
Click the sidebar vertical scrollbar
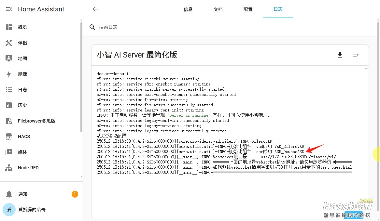coord(81,77)
